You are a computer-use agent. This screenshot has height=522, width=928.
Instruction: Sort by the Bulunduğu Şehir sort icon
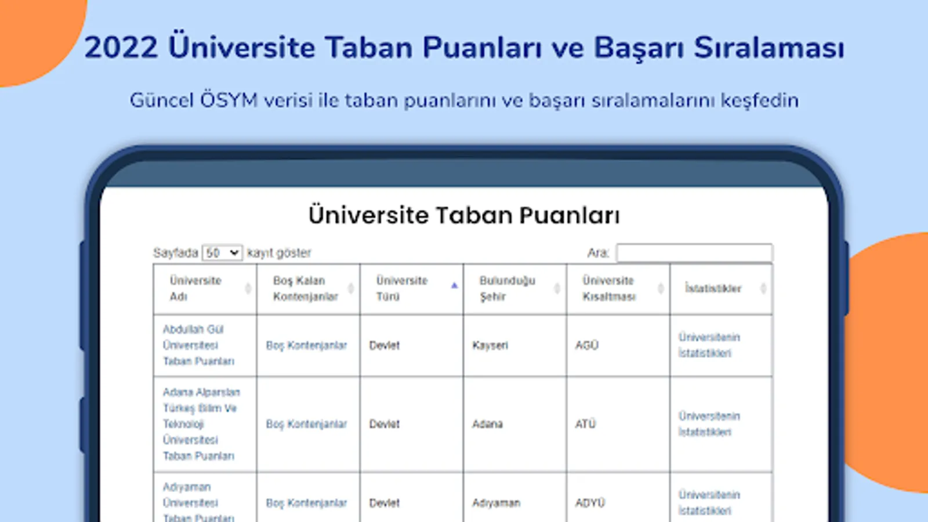click(x=557, y=288)
